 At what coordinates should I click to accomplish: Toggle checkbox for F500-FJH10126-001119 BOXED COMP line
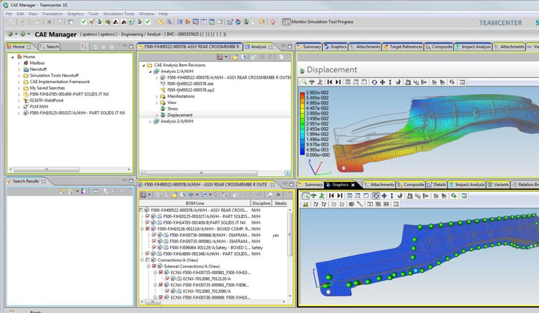click(x=148, y=229)
